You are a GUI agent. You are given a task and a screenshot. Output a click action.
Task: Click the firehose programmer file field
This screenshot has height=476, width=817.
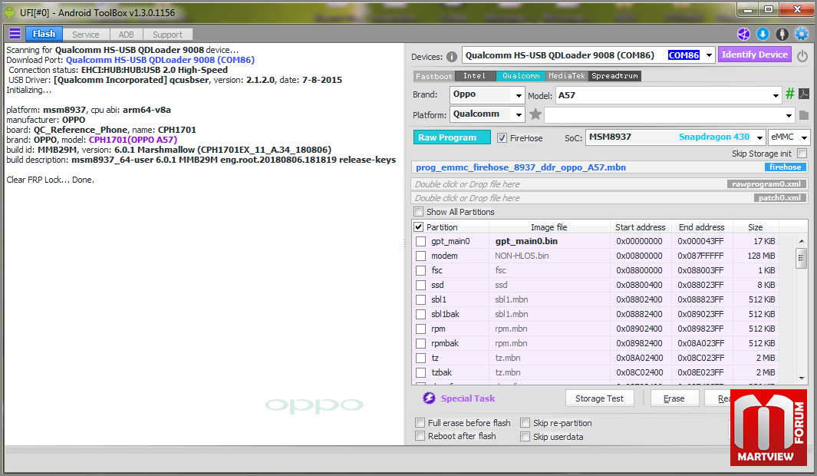(x=610, y=167)
